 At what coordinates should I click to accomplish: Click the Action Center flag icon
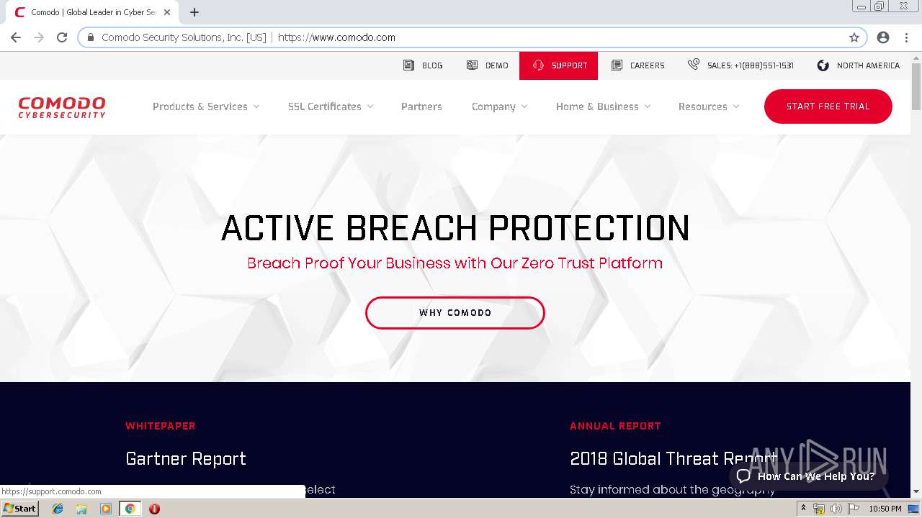pyautogui.click(x=854, y=509)
